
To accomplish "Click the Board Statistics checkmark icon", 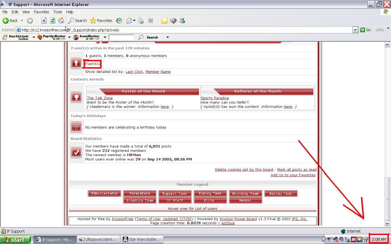I will click(76, 152).
